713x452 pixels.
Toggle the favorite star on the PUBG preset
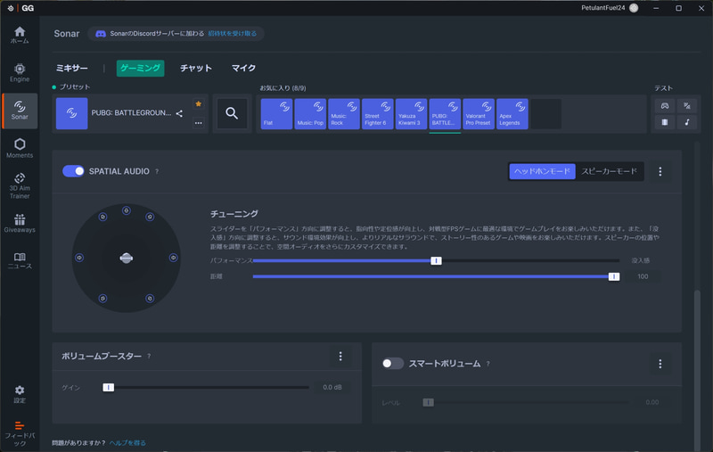tap(198, 104)
